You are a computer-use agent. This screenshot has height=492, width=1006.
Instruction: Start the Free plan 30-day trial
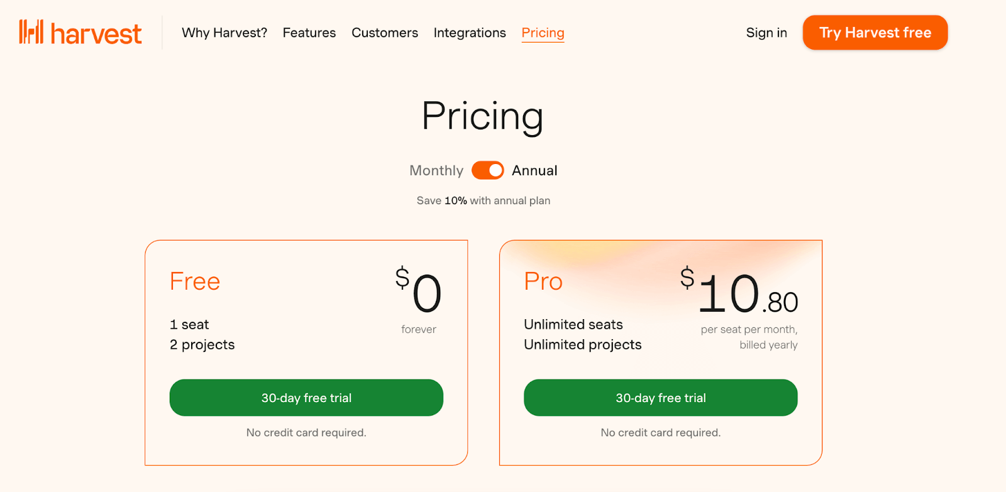pos(306,398)
